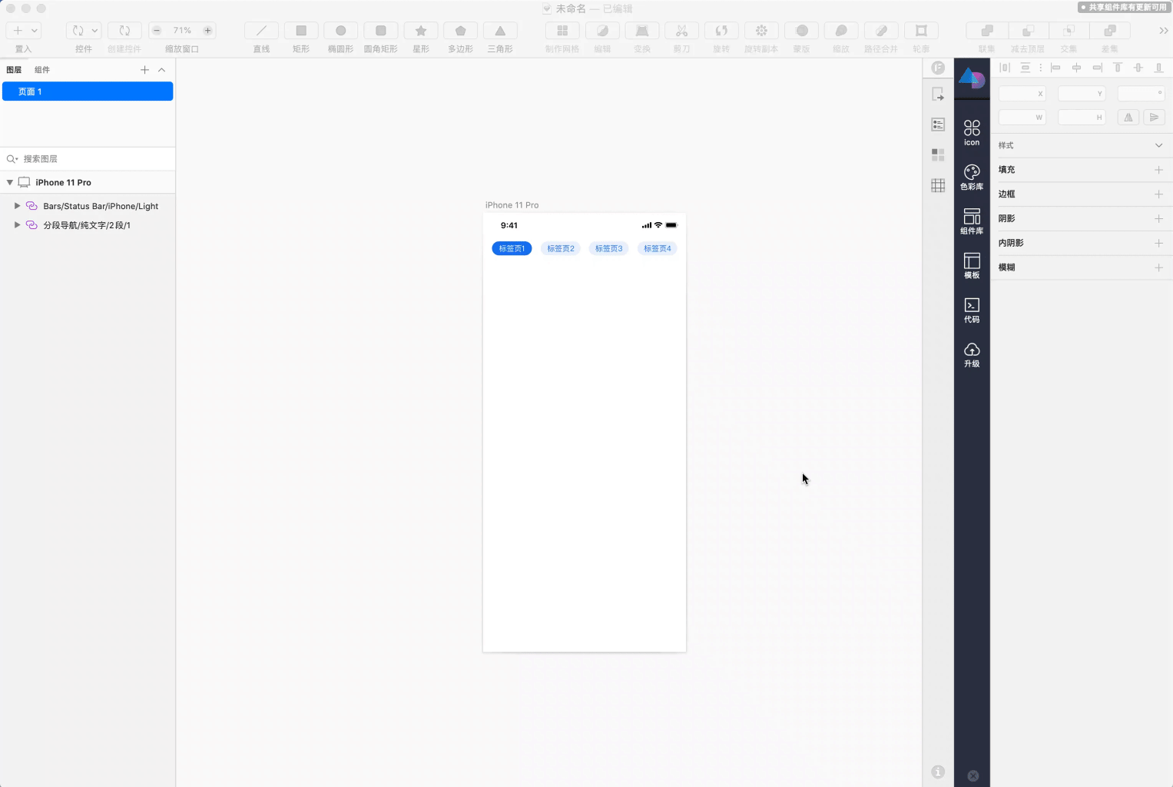Screen dimensions: 1173x787
Task: Select the 三角形 triangle tool
Action: point(500,31)
